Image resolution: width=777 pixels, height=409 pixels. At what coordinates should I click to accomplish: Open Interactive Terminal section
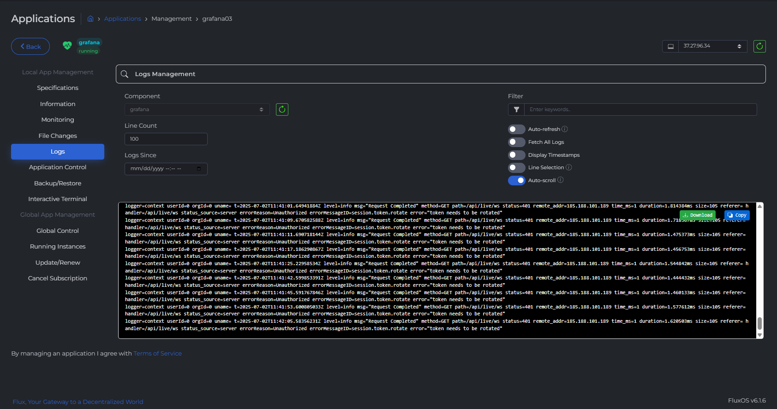(58, 199)
